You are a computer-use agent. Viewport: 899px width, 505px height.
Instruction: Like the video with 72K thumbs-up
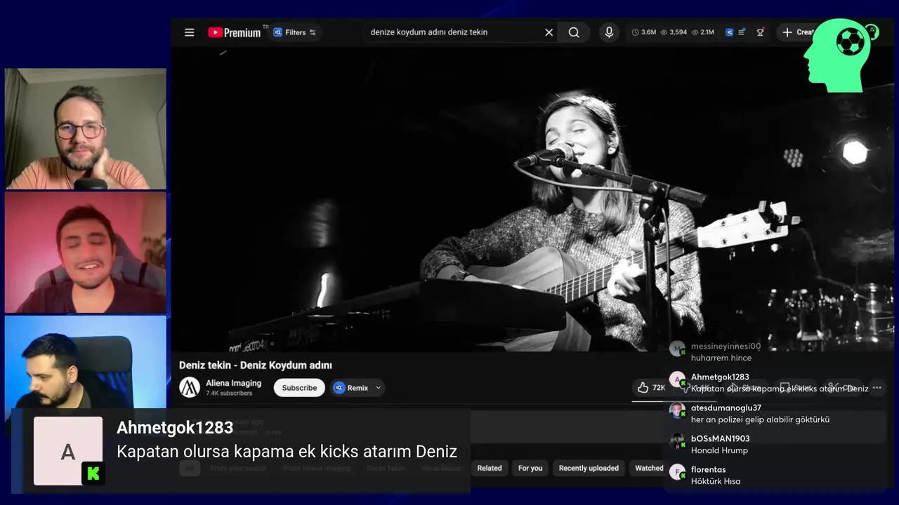(x=651, y=387)
